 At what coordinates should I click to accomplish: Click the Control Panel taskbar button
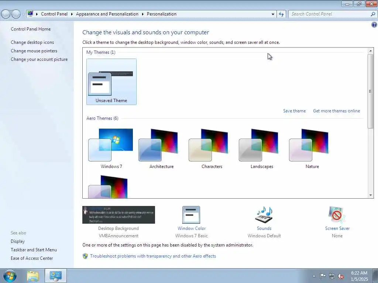click(x=55, y=276)
